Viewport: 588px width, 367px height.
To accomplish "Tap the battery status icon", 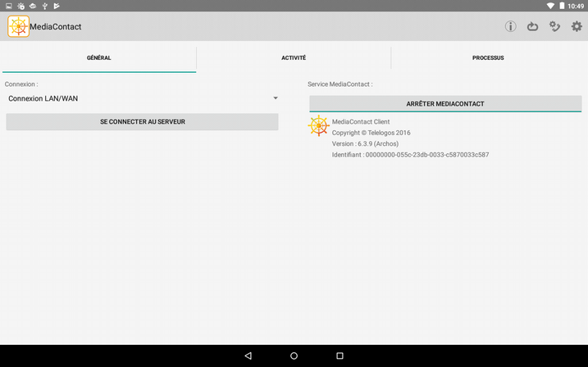I will pos(562,6).
